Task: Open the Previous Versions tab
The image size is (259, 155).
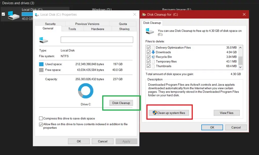Action: 87,24
